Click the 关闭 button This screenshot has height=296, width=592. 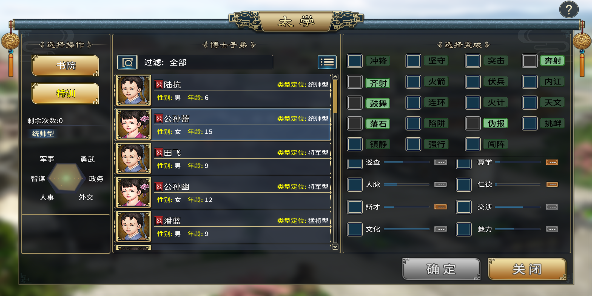(527, 269)
